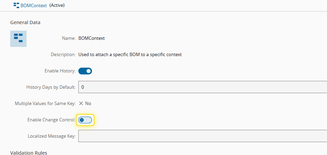The height and width of the screenshot is (155, 327).
Task: Click the (Active) status text
Action: tap(57, 5)
